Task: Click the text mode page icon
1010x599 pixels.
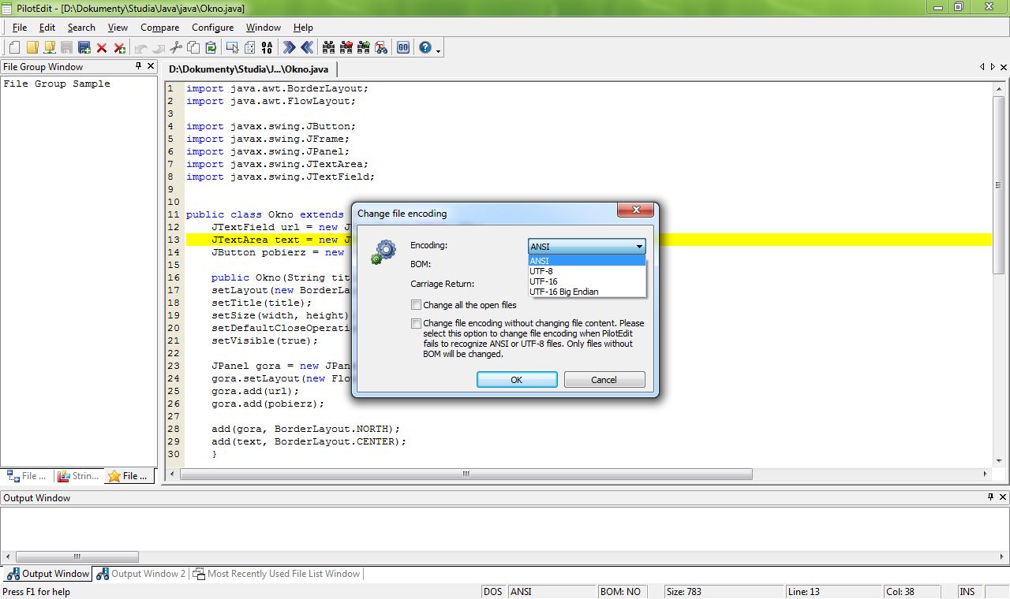Action: [x=249, y=47]
